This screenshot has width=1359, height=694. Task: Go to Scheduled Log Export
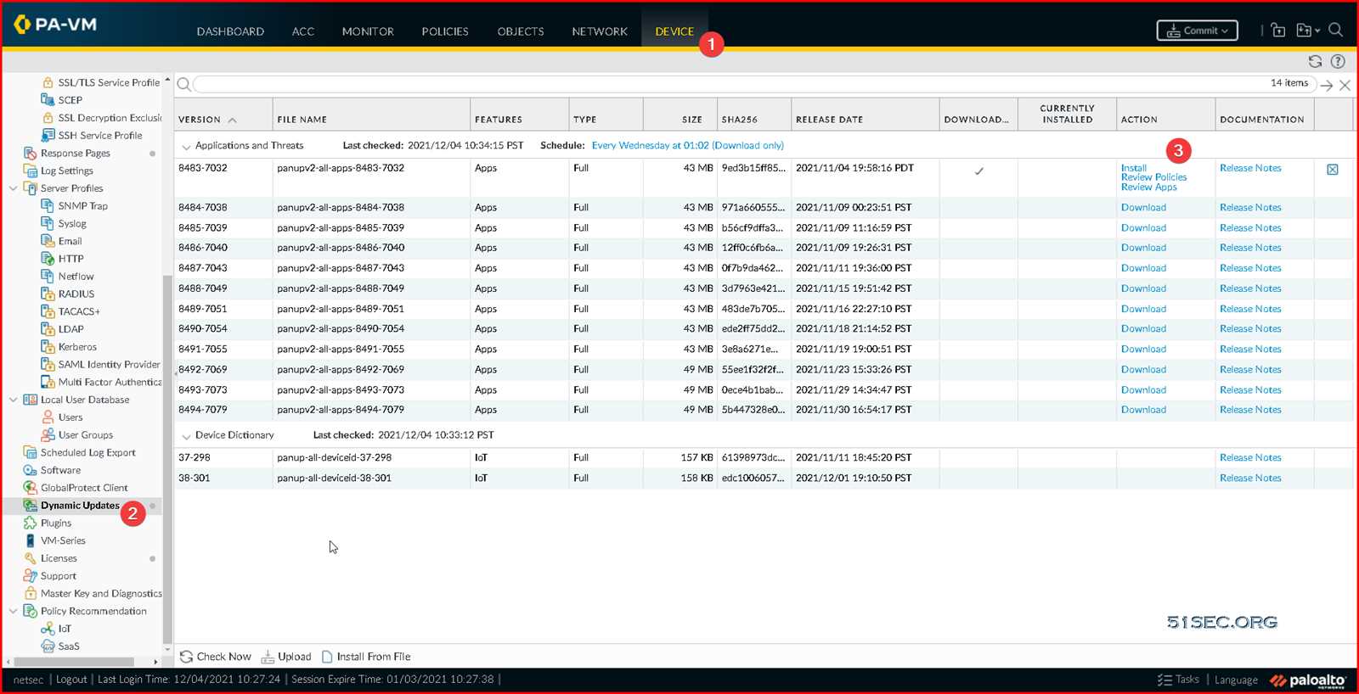tap(87, 453)
